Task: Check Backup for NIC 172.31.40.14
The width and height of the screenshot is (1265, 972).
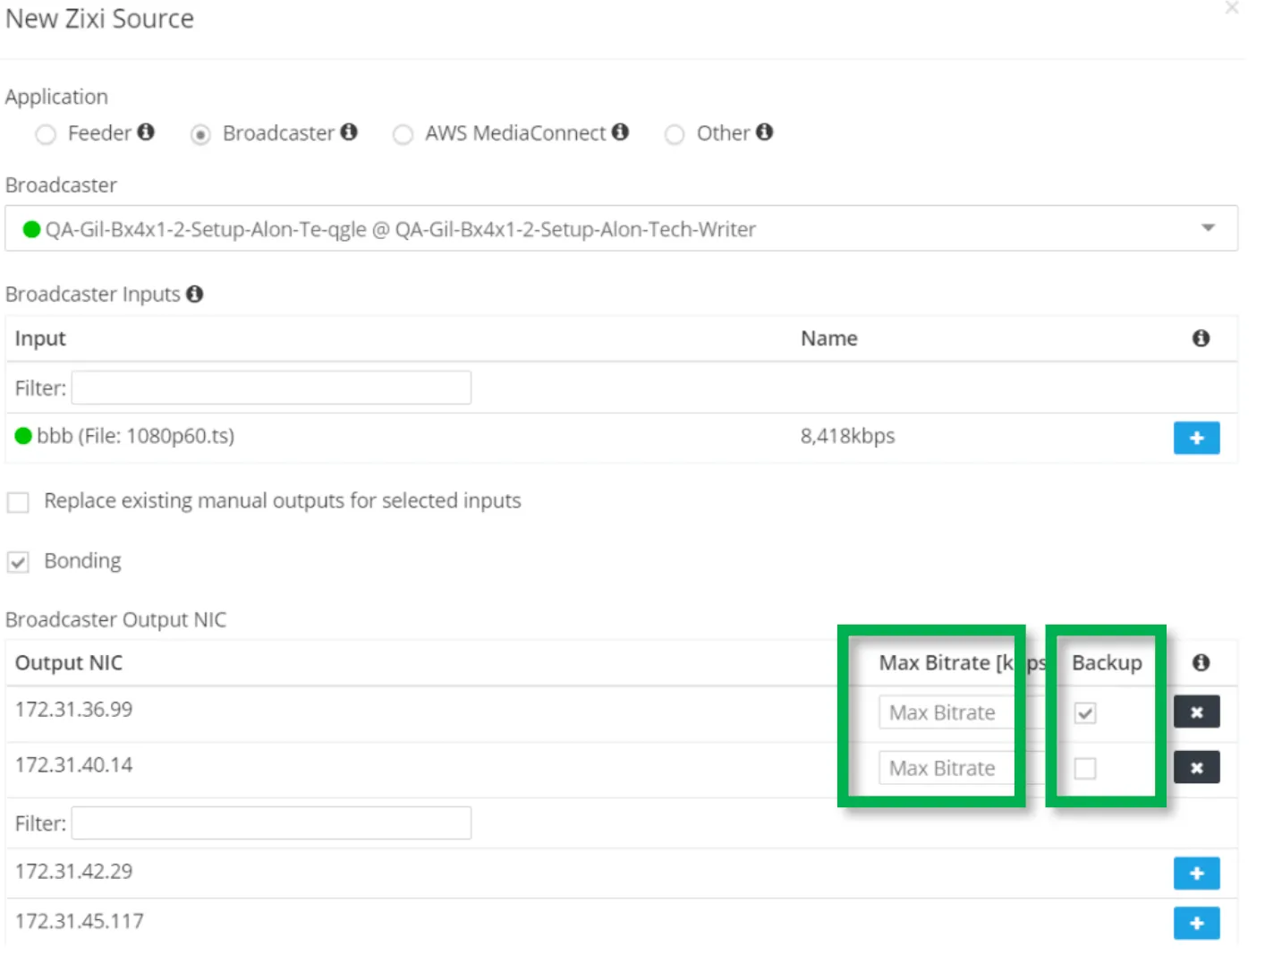Action: 1085,769
